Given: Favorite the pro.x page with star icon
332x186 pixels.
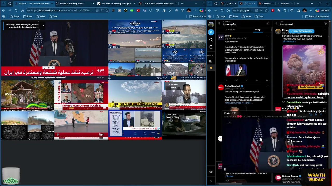Looking at the screenshot, I should point(266,10).
